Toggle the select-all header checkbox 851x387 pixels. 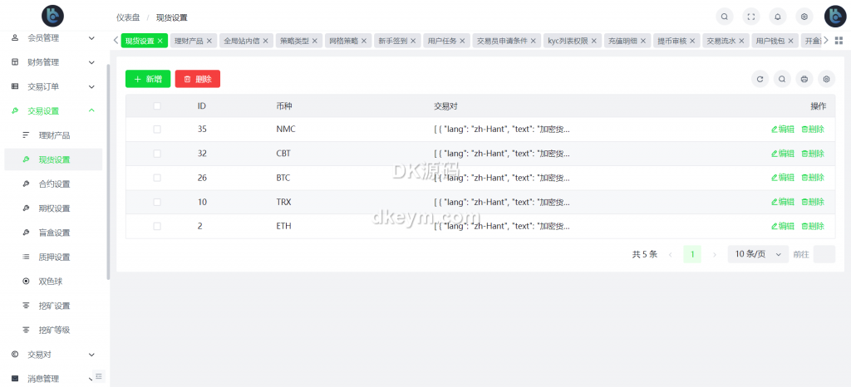(157, 106)
